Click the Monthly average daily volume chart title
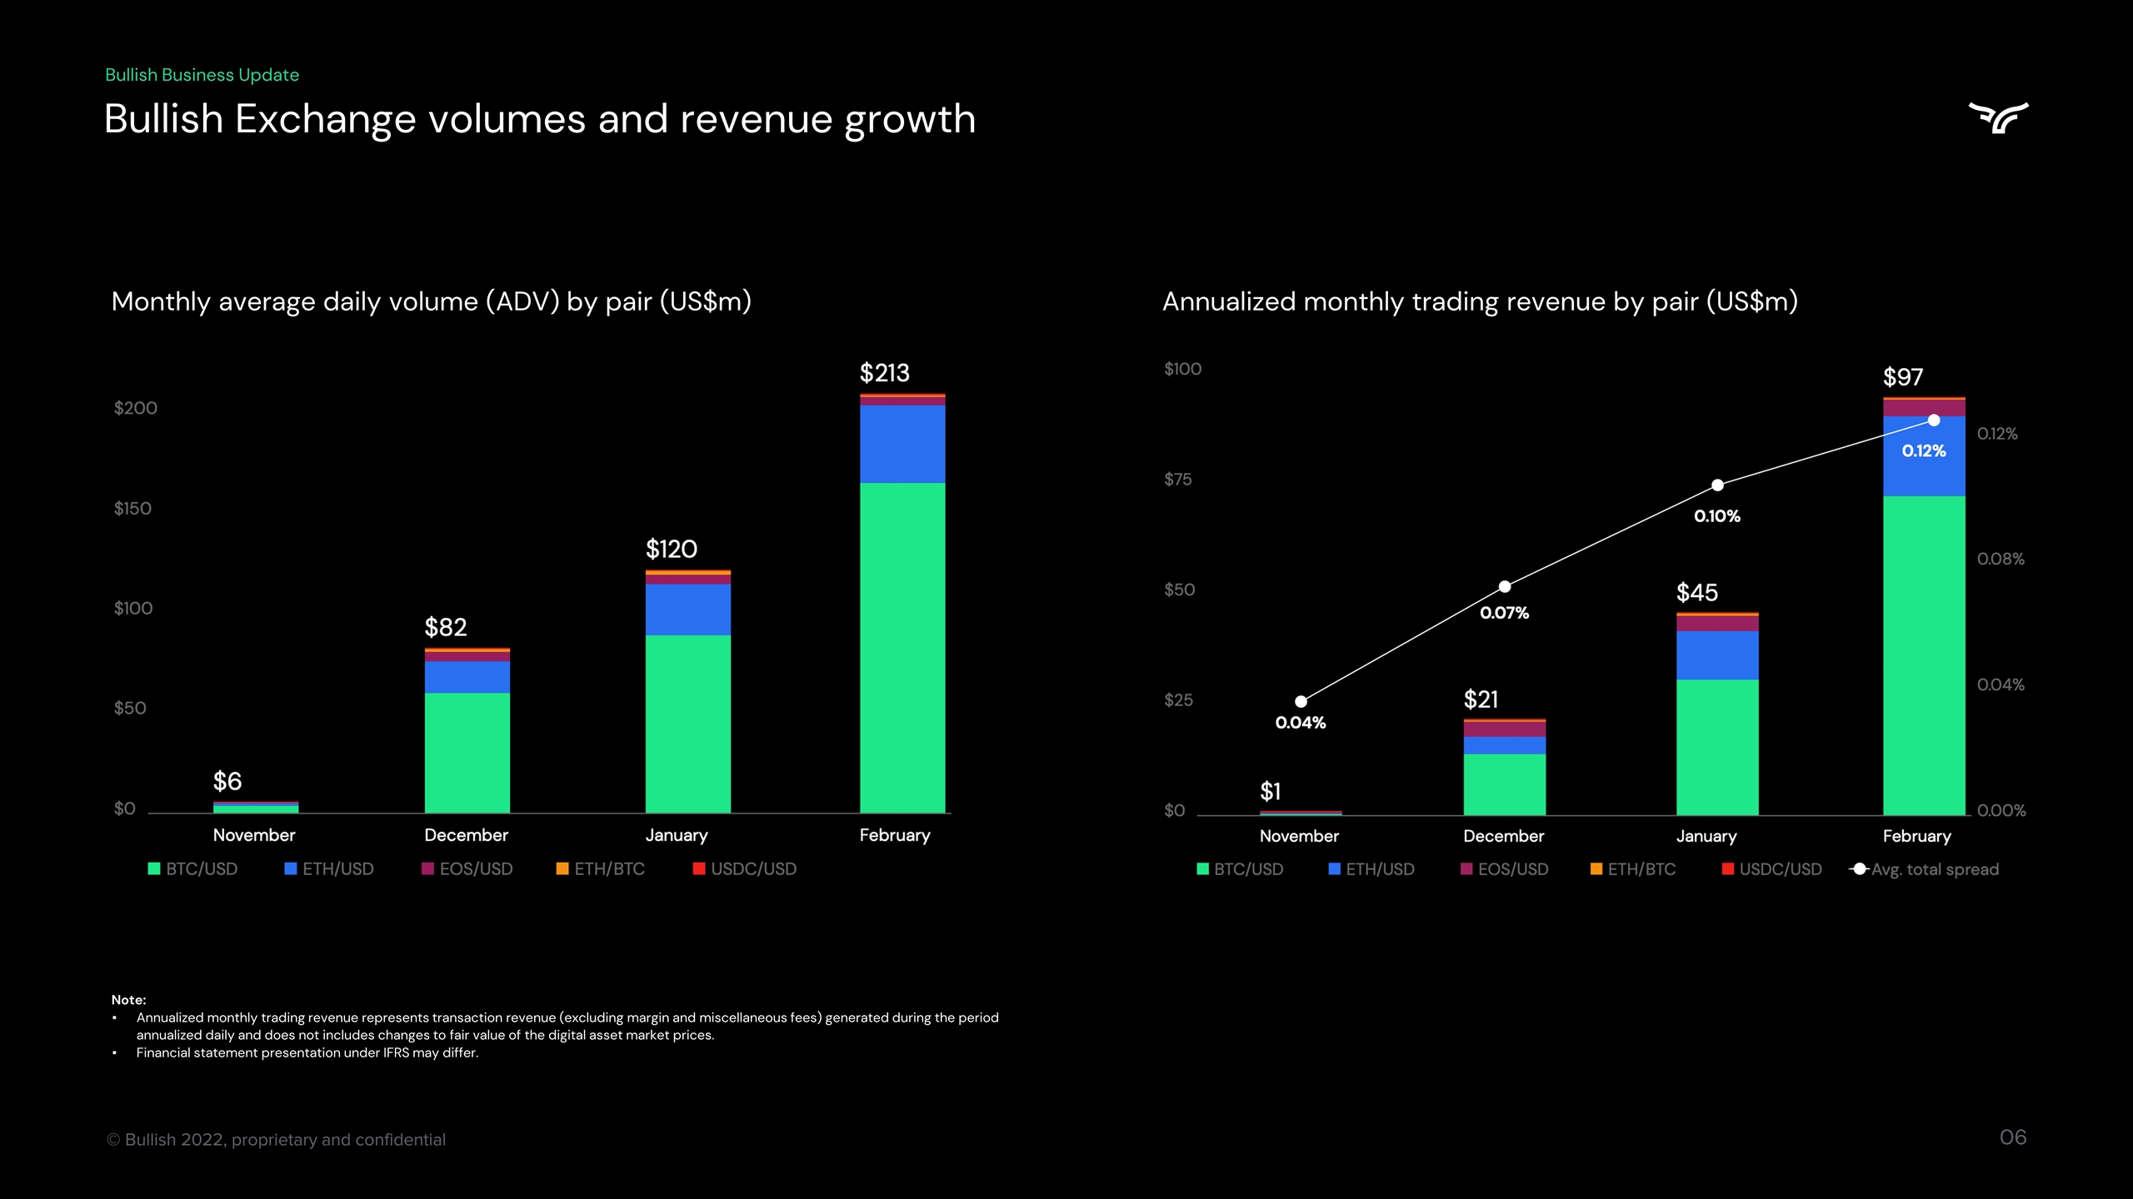The image size is (2133, 1199). tap(432, 301)
